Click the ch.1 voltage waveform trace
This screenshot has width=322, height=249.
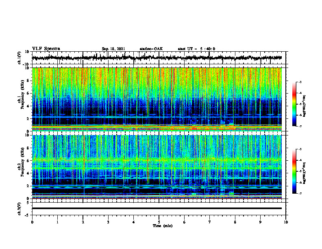click(157, 58)
